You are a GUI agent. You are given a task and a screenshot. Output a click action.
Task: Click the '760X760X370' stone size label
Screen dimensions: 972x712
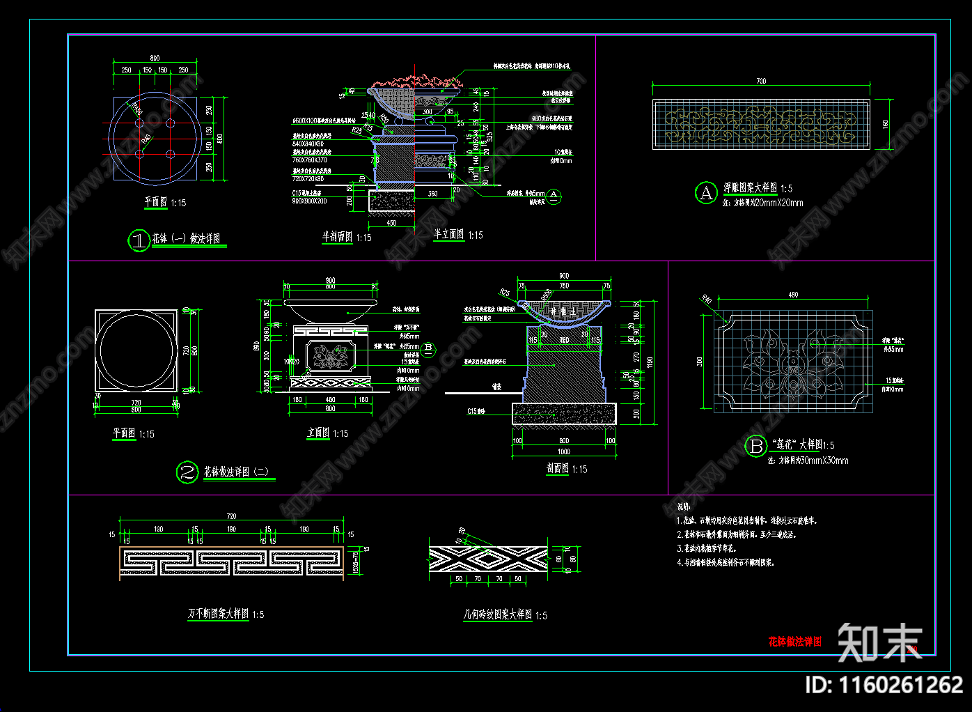pyautogui.click(x=309, y=161)
